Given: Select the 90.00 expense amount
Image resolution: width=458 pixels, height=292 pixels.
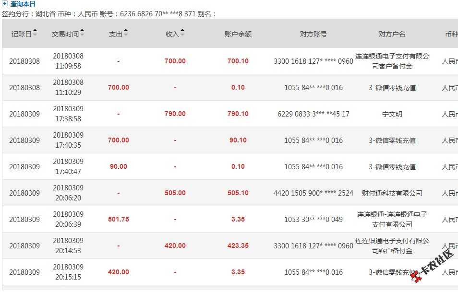Looking at the screenshot, I should tap(119, 166).
